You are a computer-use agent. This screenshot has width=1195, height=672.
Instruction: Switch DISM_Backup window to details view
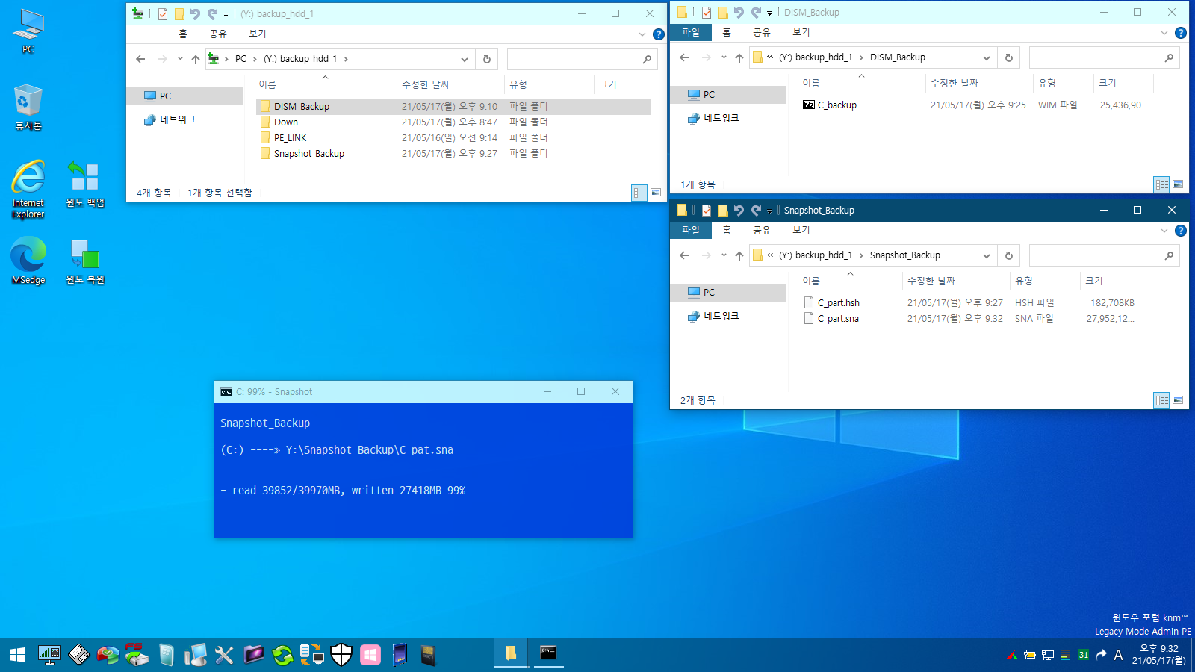(1162, 184)
